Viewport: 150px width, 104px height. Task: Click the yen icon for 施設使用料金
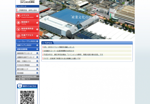point(18,29)
